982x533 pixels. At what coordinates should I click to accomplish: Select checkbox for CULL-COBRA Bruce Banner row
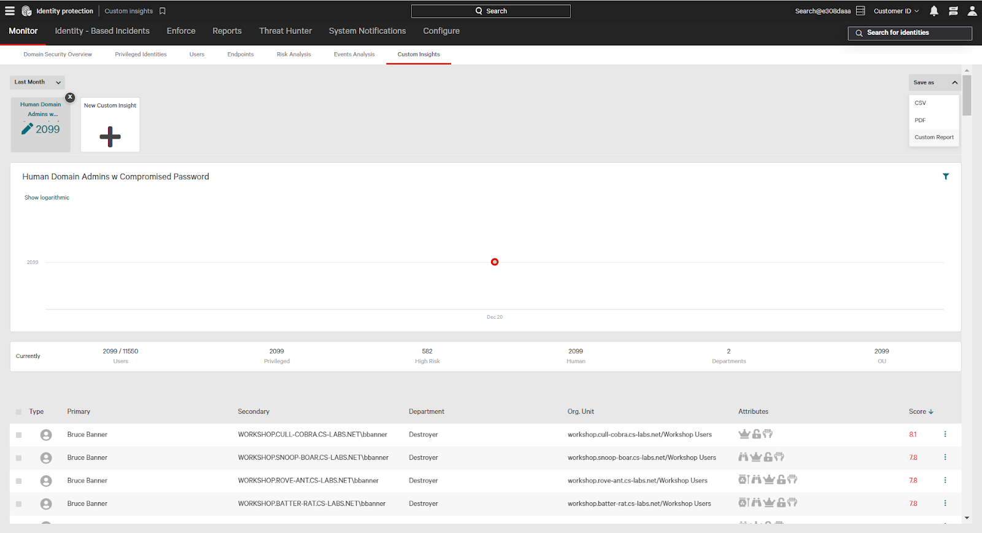(18, 435)
